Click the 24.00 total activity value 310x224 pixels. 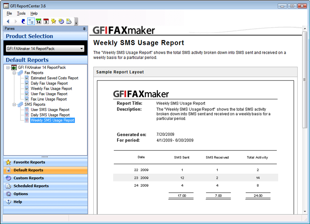[x=258, y=196]
